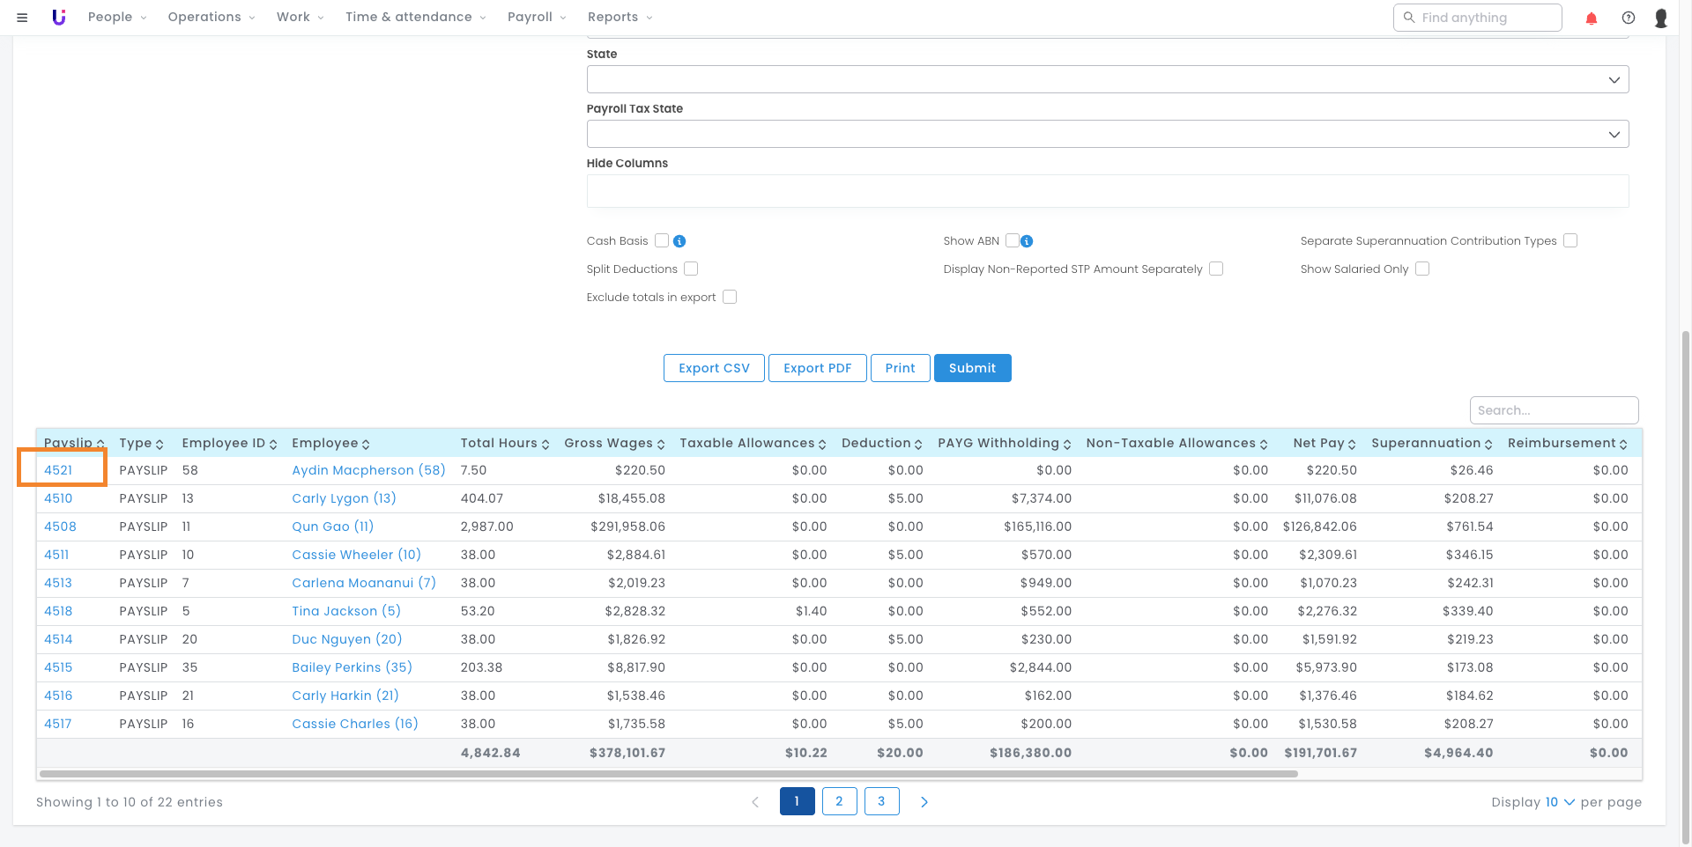1692x847 pixels.
Task: Expand the State dropdown
Action: 1108,79
